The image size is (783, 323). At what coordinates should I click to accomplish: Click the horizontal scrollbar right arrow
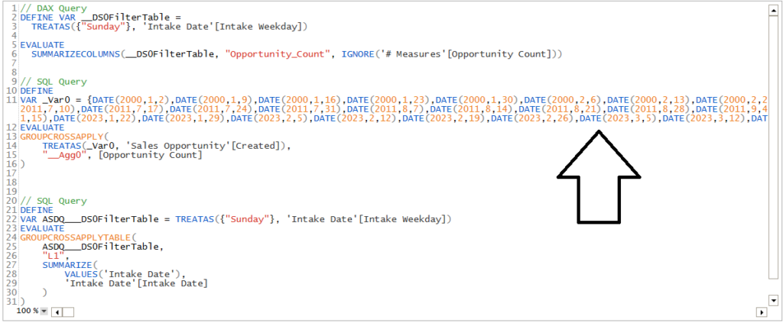[x=762, y=312]
